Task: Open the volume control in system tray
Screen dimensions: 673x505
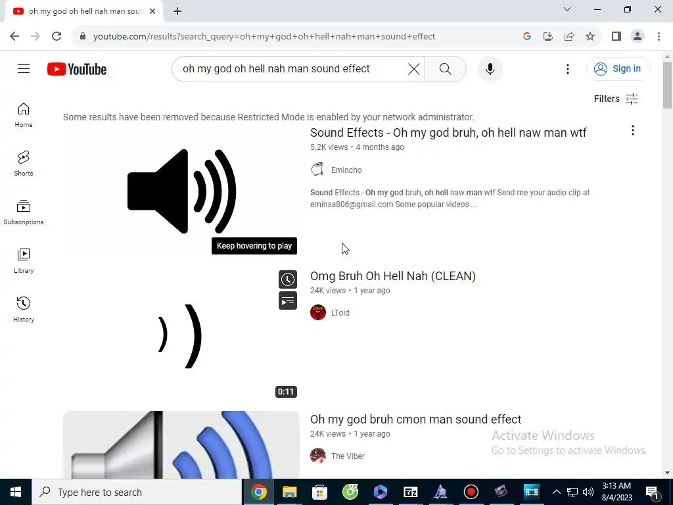Action: pos(588,492)
